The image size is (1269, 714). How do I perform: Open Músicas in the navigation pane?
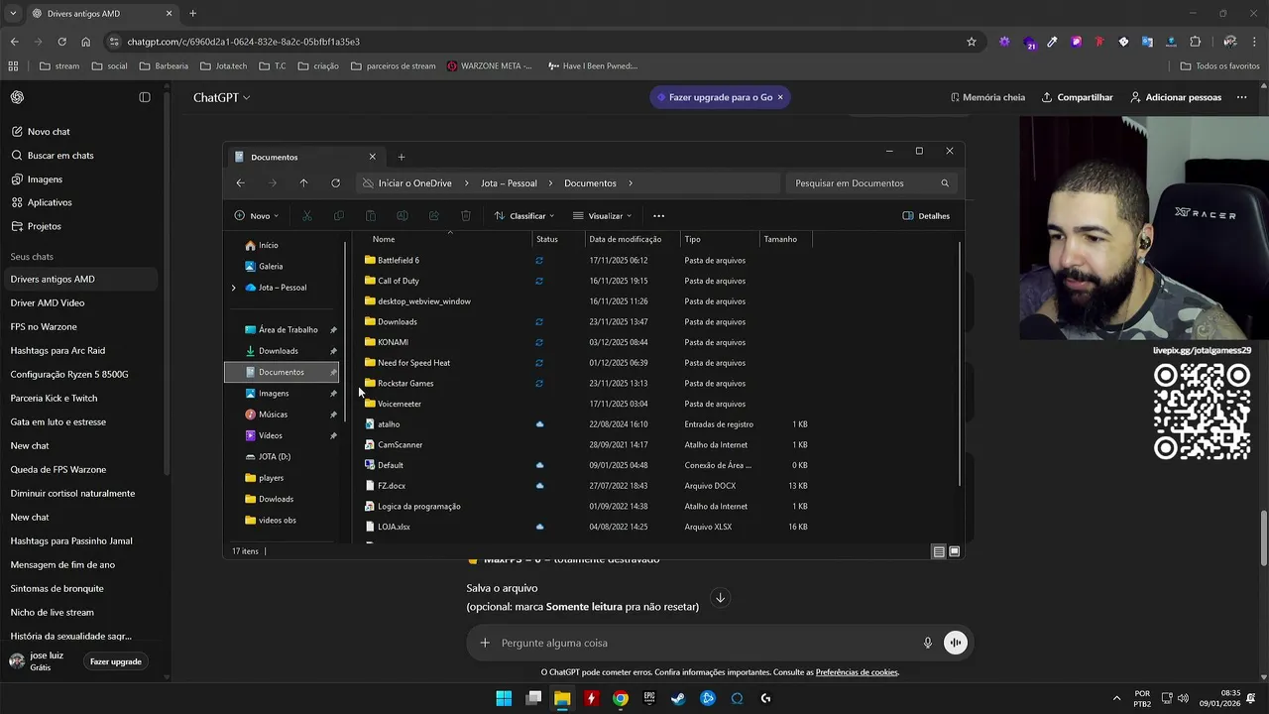tap(268, 415)
